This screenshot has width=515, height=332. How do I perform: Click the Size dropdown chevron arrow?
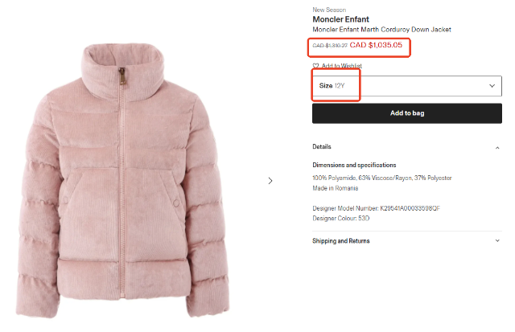click(x=492, y=85)
